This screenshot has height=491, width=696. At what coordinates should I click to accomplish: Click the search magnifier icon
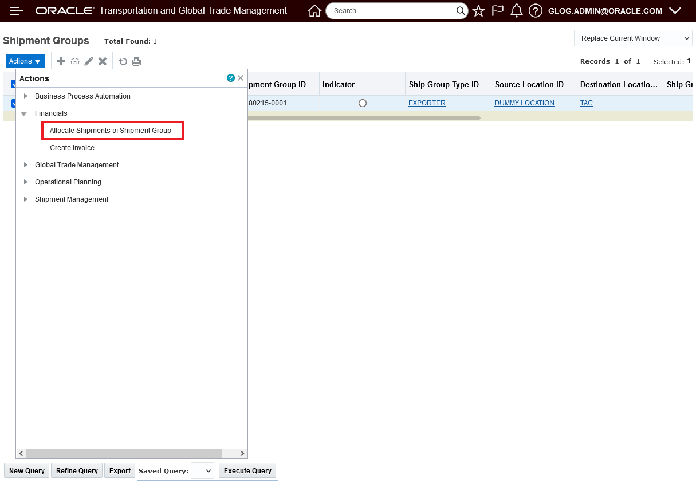461,11
